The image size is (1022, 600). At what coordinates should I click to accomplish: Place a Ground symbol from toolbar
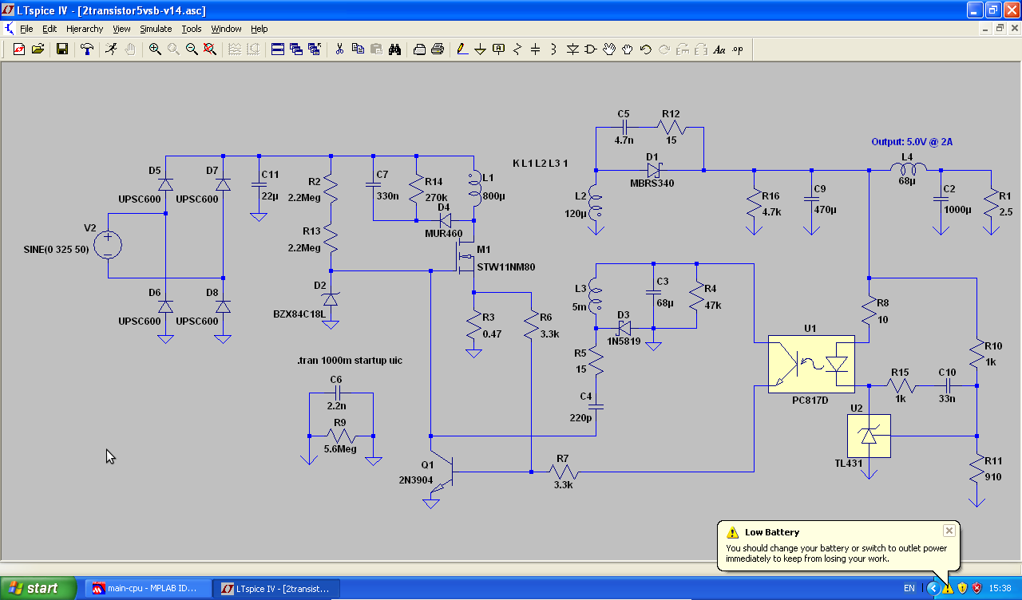pos(480,49)
